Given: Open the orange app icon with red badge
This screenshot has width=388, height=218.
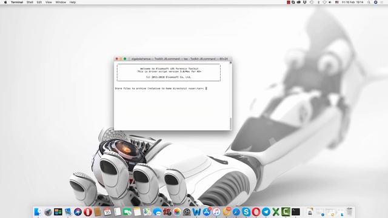Looking at the screenshot, I should [226, 212].
